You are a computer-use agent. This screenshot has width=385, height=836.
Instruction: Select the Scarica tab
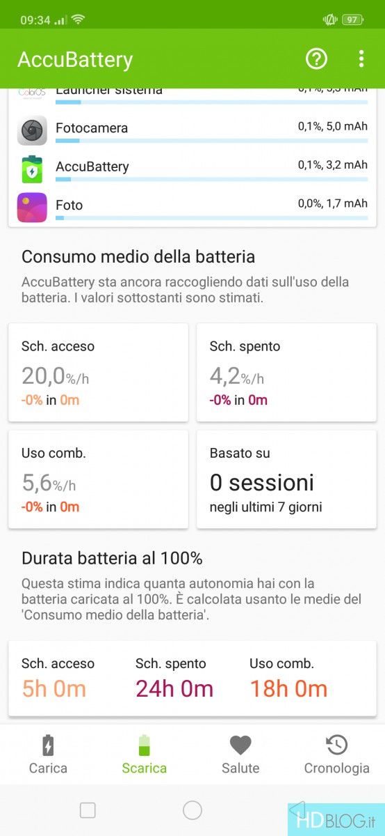[144, 754]
